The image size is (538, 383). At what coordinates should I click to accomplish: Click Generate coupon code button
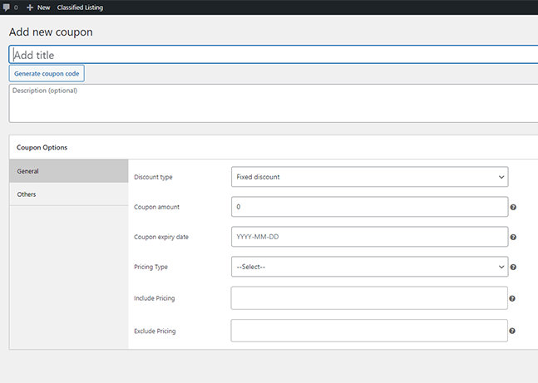pos(47,73)
